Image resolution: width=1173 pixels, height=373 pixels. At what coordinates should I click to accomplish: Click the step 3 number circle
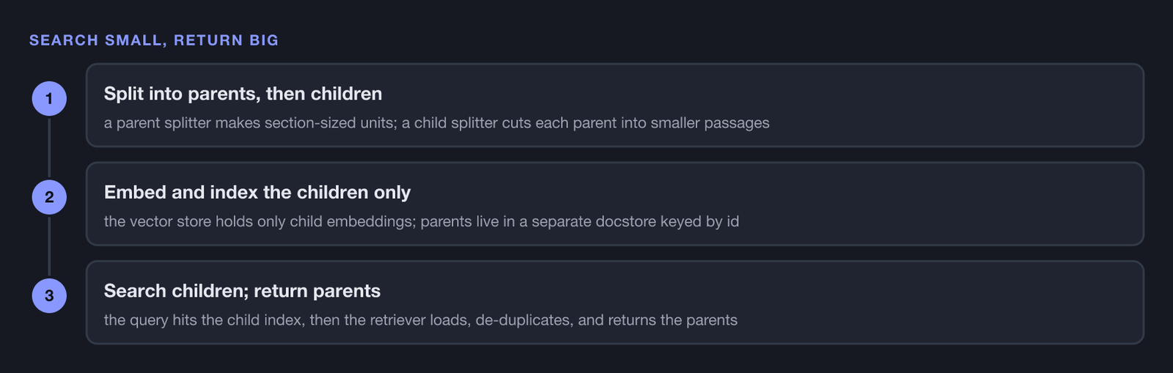click(x=49, y=295)
